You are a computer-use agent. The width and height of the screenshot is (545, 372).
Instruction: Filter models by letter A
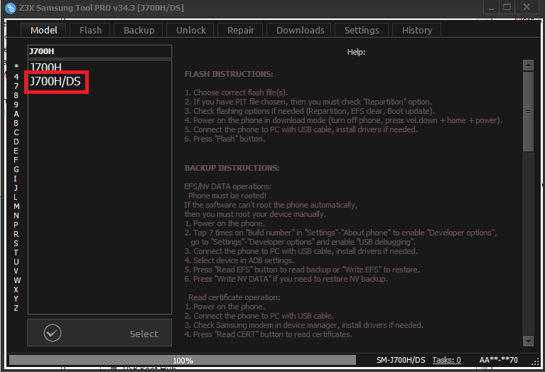[x=16, y=114]
